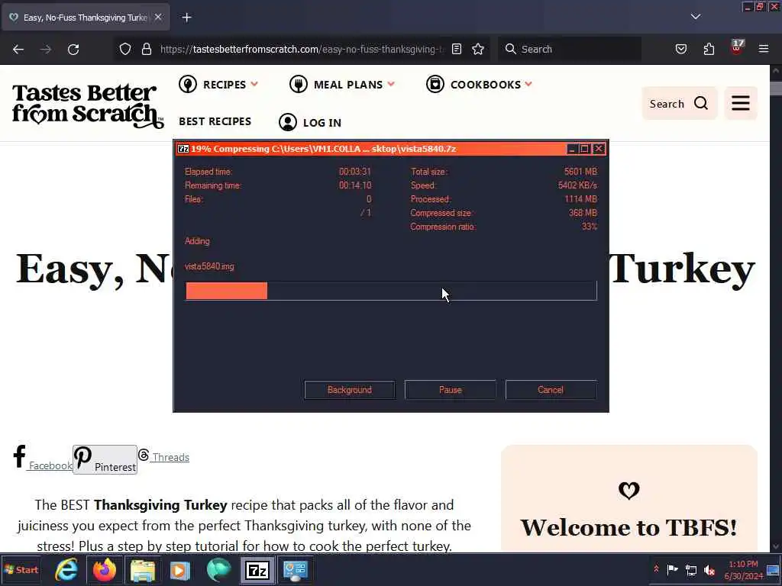782x586 pixels.
Task: Expand the COOKBOOKS menu
Action: click(480, 84)
